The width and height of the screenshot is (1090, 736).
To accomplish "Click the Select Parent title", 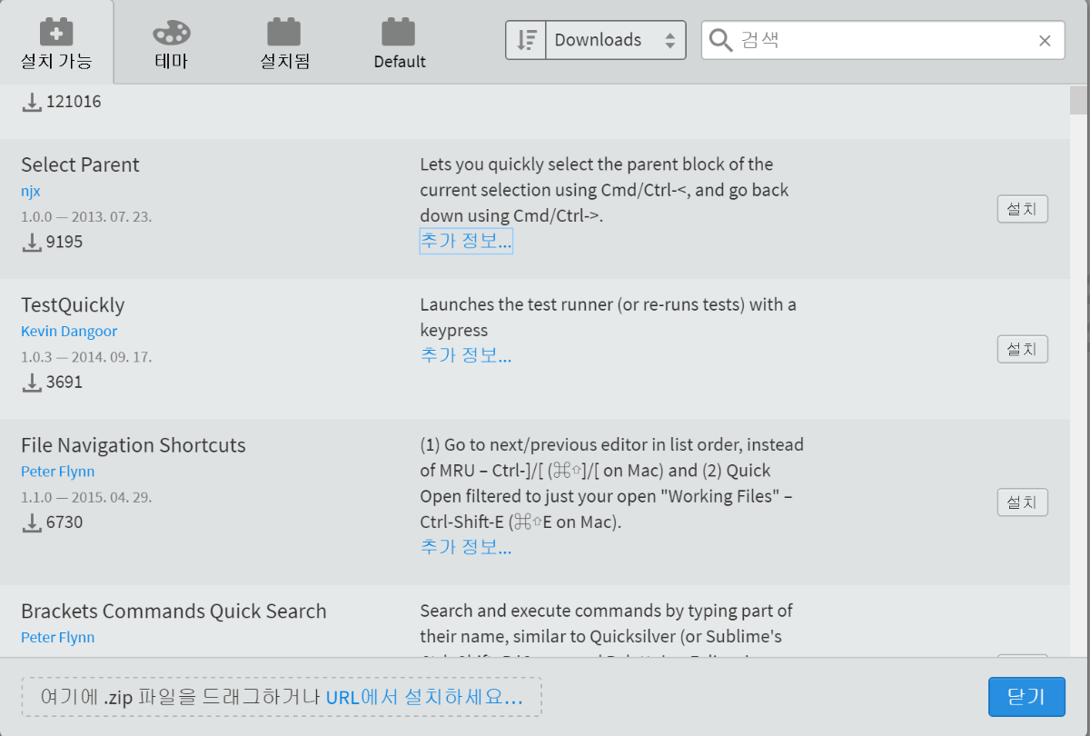I will [x=80, y=164].
